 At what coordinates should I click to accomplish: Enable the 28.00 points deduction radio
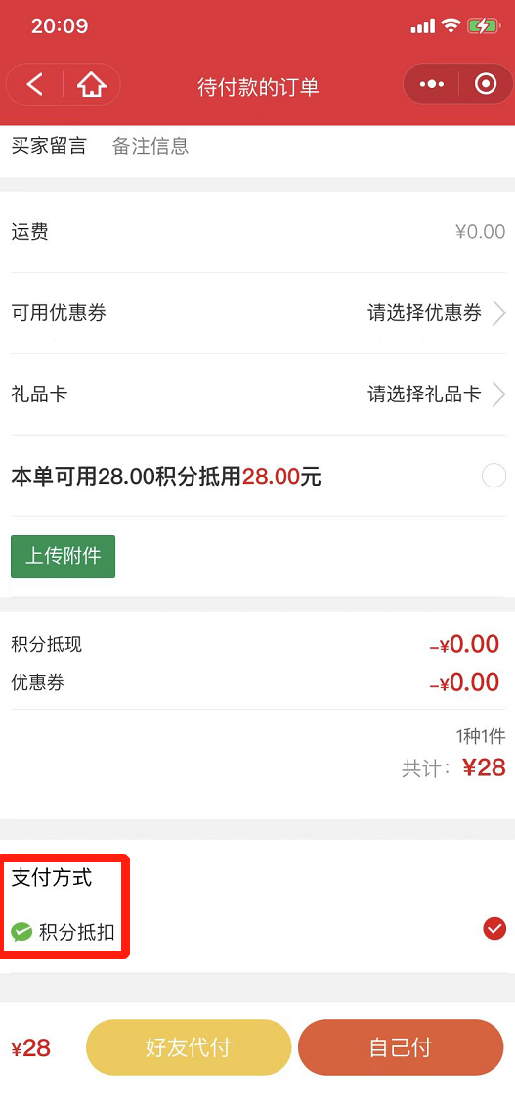(494, 476)
